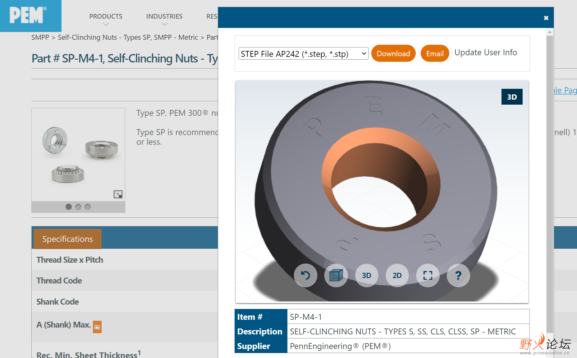Open the Specifications tab
Image resolution: width=577 pixels, height=358 pixels.
click(67, 239)
